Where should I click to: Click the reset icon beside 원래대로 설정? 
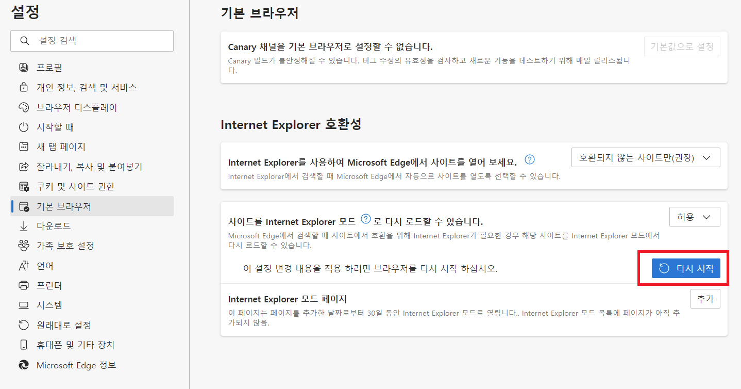coord(24,325)
